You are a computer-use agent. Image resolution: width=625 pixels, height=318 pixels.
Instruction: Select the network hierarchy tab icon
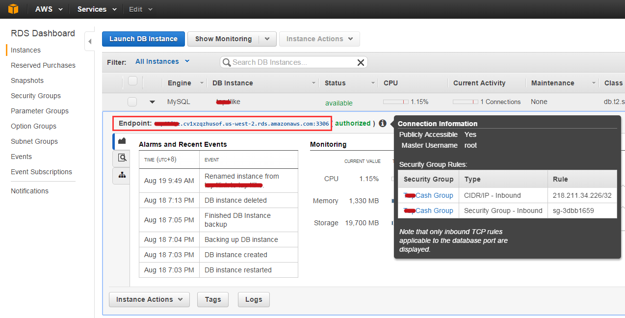122,175
